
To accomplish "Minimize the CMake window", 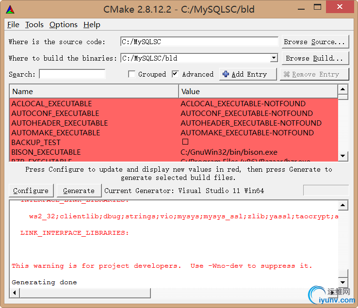I will click(x=301, y=8).
